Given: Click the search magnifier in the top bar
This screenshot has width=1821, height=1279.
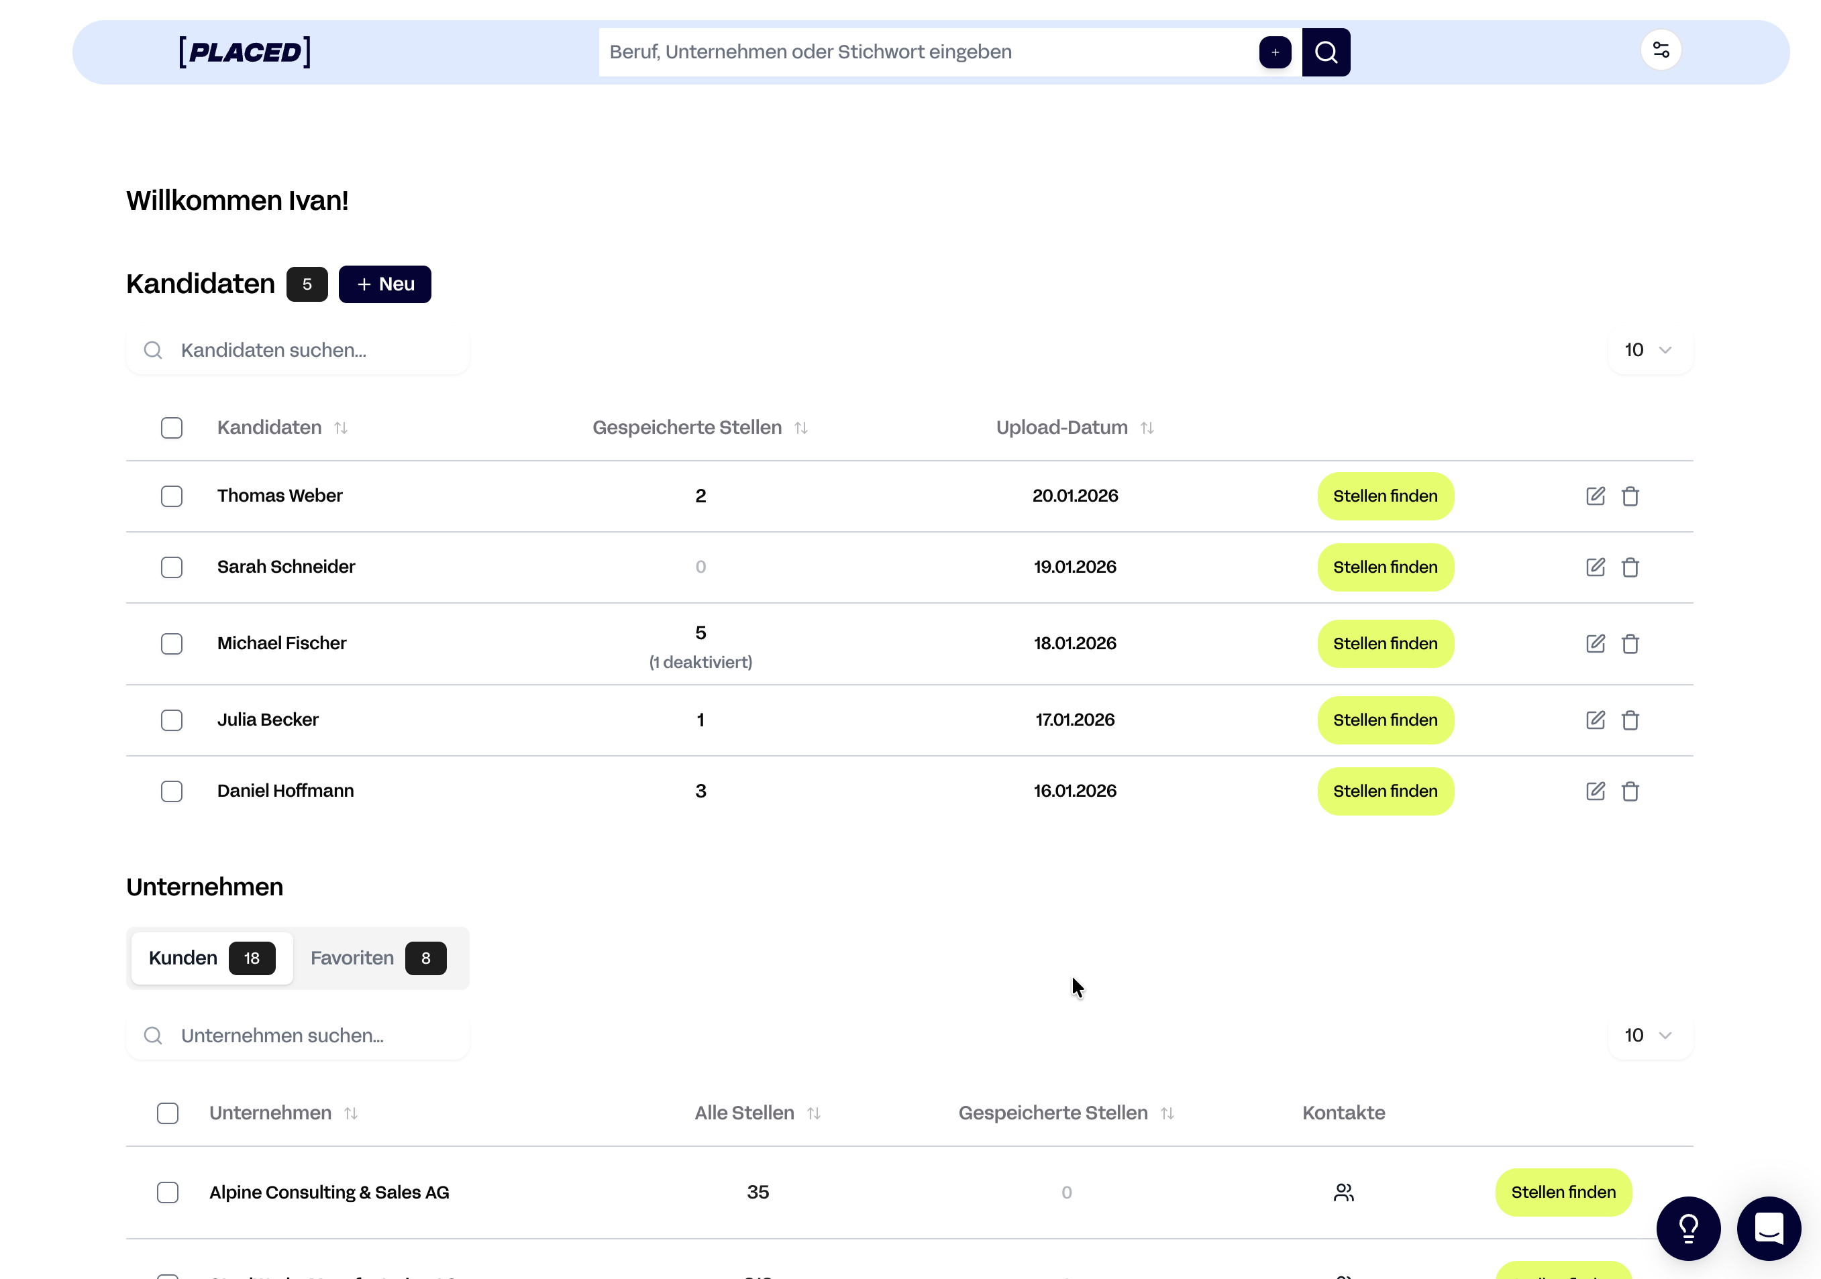Looking at the screenshot, I should pos(1325,52).
